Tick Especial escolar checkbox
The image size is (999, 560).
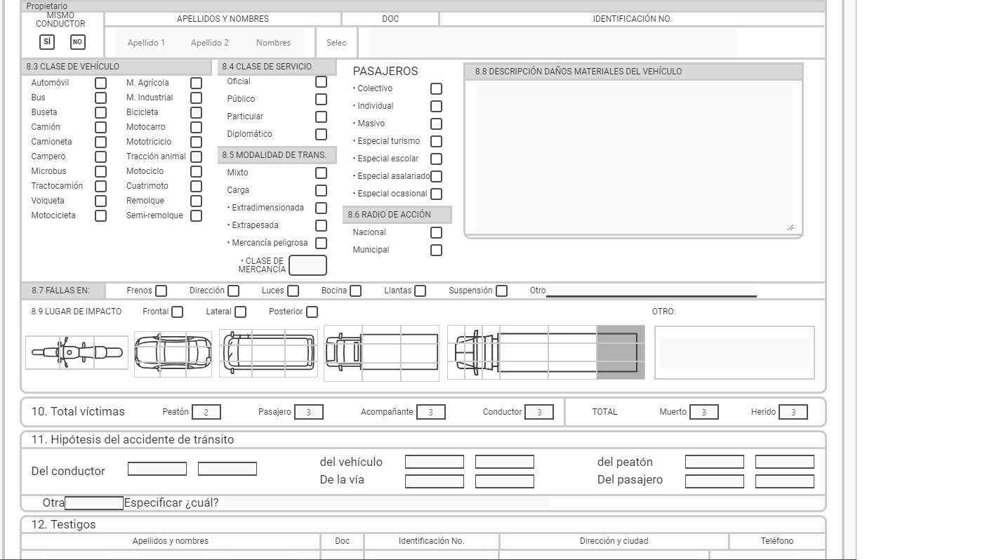(436, 159)
